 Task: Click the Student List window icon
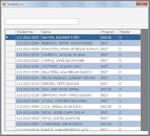[x=4, y=4]
